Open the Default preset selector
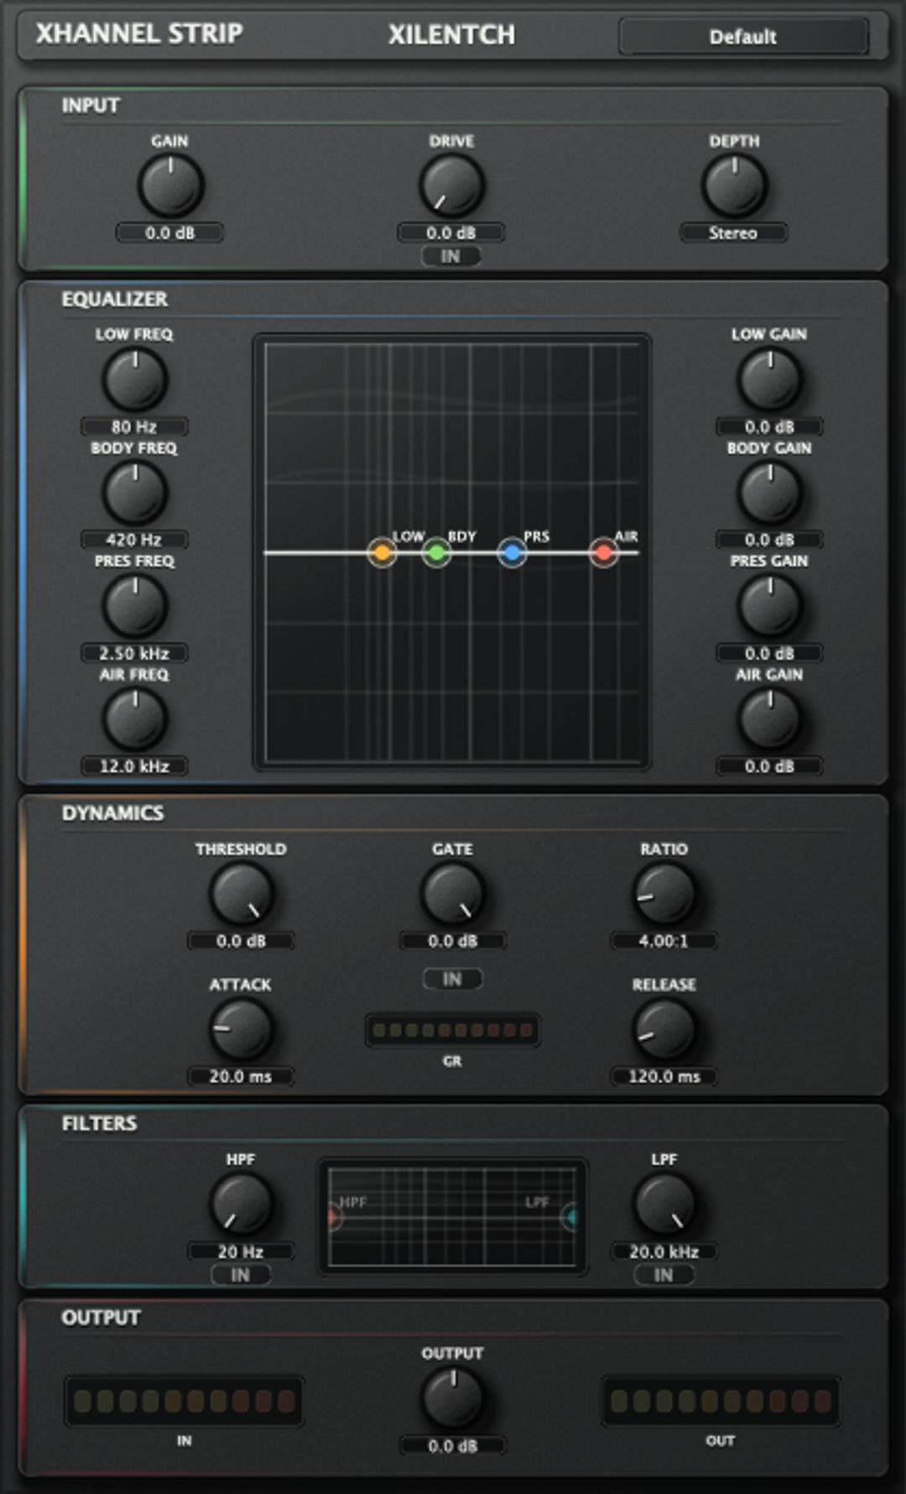Screen dimensions: 906x1494 click(x=743, y=37)
